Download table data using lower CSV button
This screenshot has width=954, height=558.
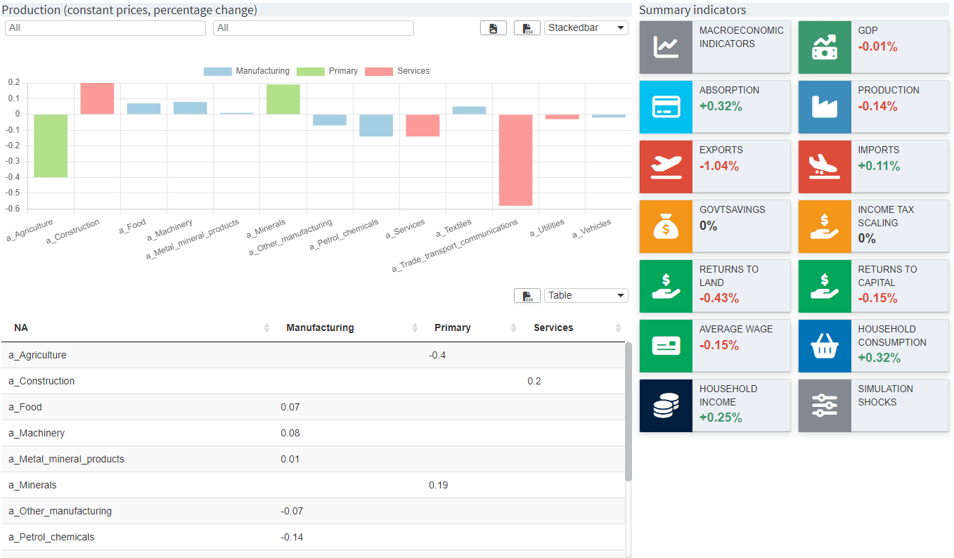coord(527,296)
